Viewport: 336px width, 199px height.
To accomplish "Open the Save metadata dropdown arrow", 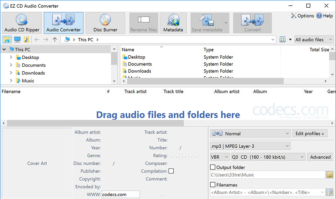I will click(226, 23).
